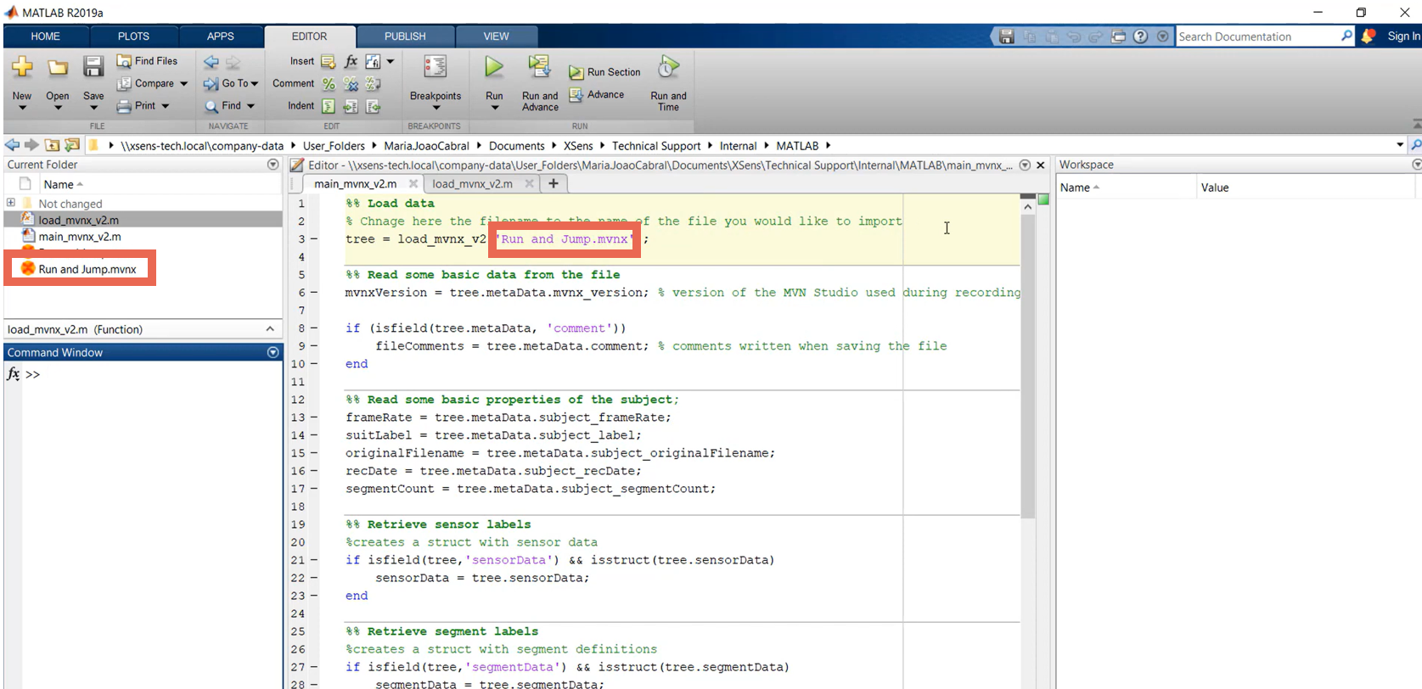Viewport: 1422px width, 689px height.
Task: Open the PUBLISH ribbon tab
Action: click(x=405, y=36)
